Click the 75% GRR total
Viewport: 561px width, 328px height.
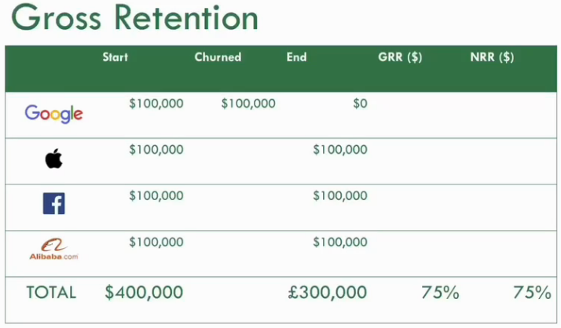440,293
